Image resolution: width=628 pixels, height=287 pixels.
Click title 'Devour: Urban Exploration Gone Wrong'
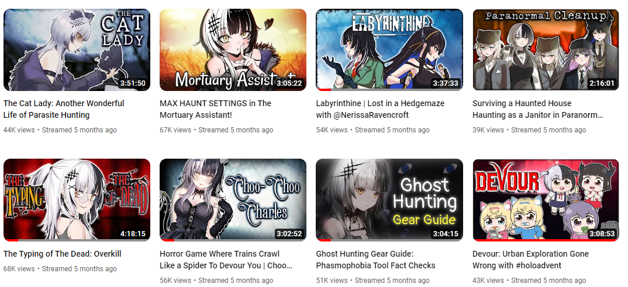(x=531, y=260)
